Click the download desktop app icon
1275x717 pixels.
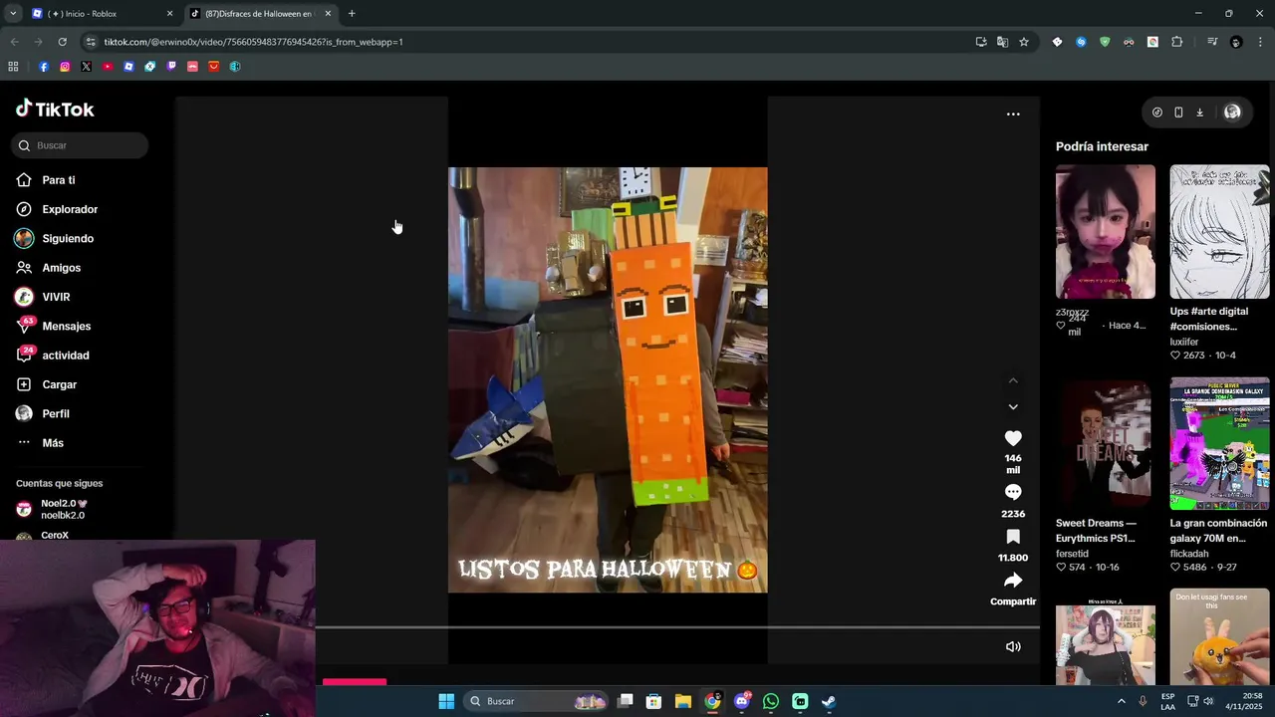pos(1199,113)
